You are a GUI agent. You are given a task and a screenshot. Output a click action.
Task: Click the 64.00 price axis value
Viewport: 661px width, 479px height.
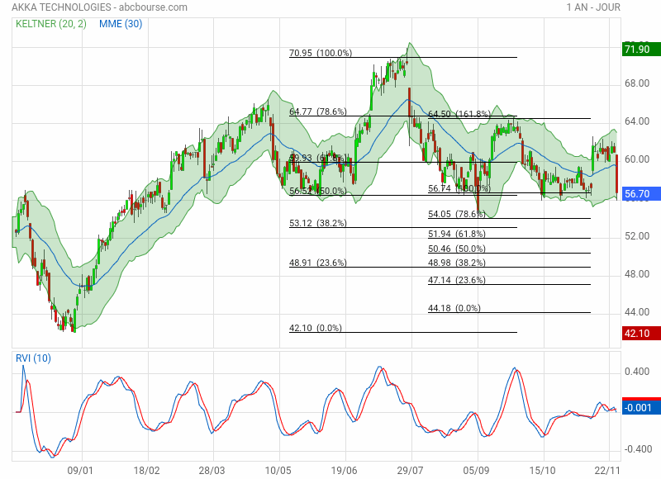coord(637,121)
